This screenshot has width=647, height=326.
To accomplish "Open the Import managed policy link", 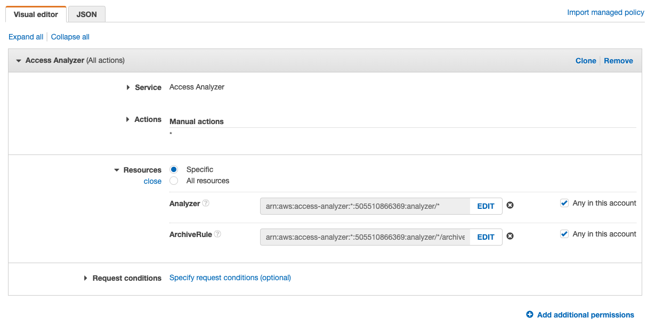I will [x=605, y=12].
